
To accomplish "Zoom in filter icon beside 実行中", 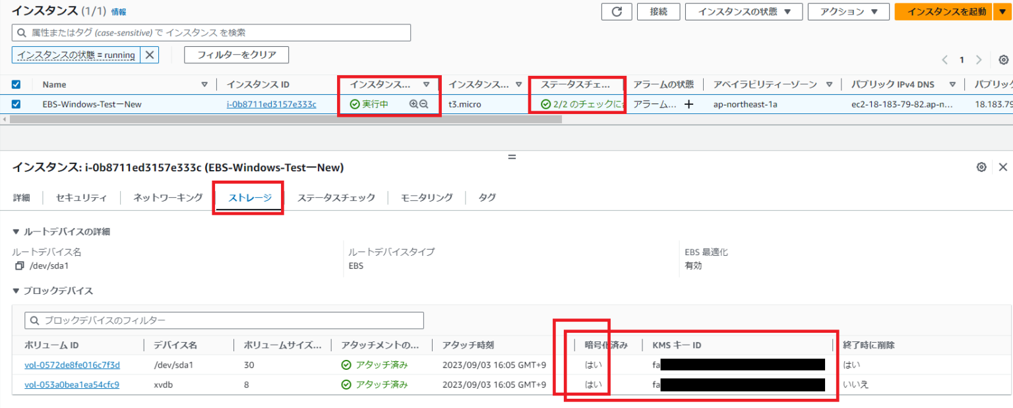I will pos(414,104).
